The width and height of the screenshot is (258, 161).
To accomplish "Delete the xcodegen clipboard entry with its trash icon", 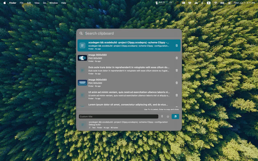I will (177, 46).
